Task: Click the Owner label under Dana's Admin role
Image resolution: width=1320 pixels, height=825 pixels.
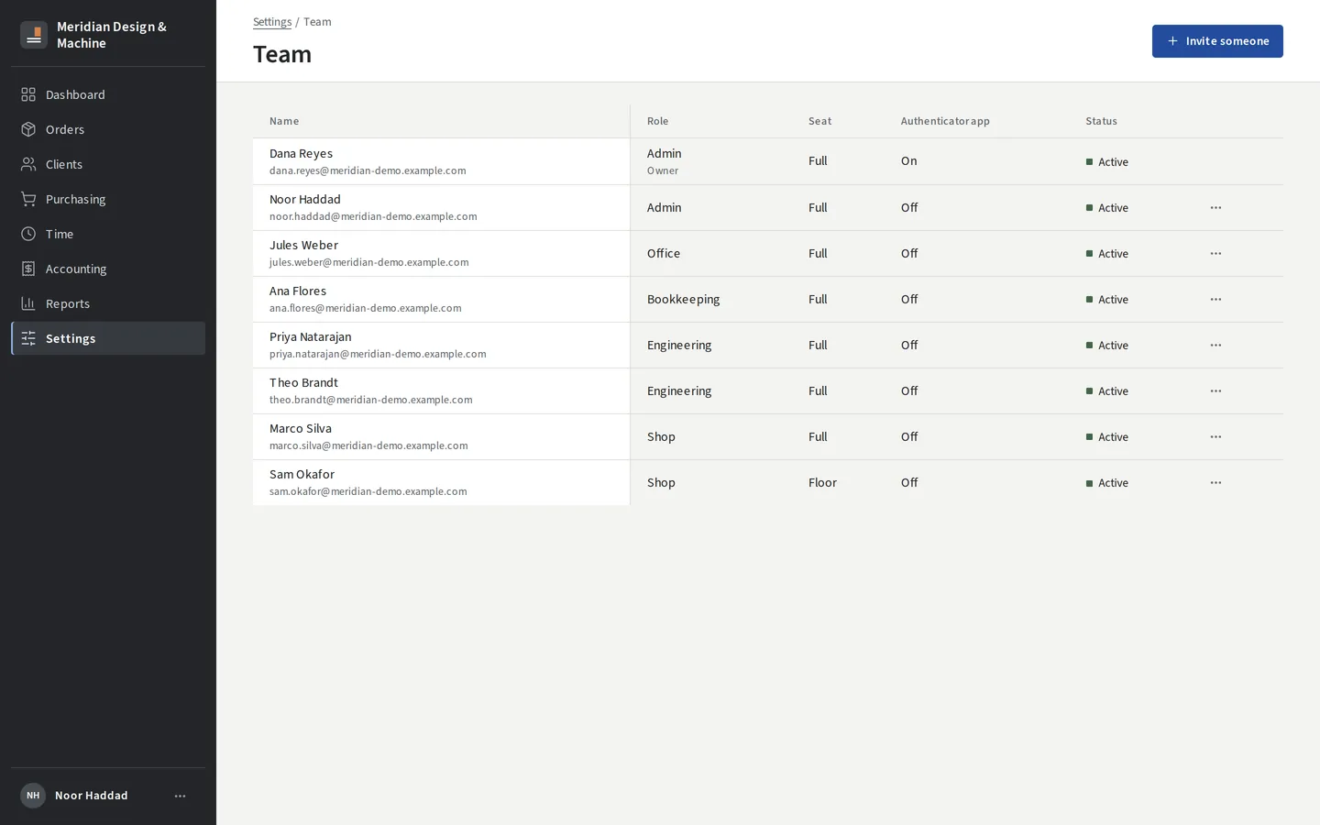Action: (663, 170)
